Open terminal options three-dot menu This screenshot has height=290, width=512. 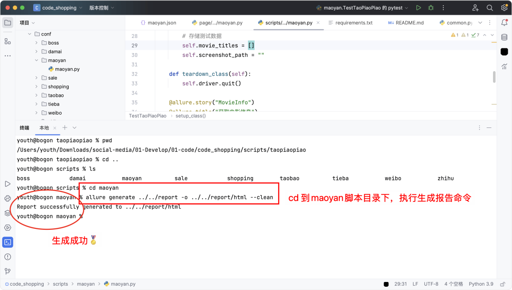pos(479,128)
